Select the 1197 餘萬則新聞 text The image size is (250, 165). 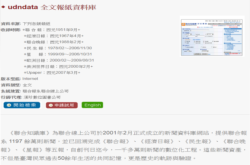click(32, 141)
